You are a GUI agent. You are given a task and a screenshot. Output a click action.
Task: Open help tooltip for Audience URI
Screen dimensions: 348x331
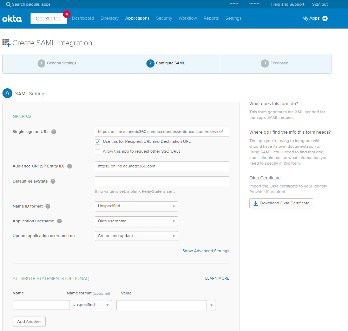pyautogui.click(x=70, y=166)
